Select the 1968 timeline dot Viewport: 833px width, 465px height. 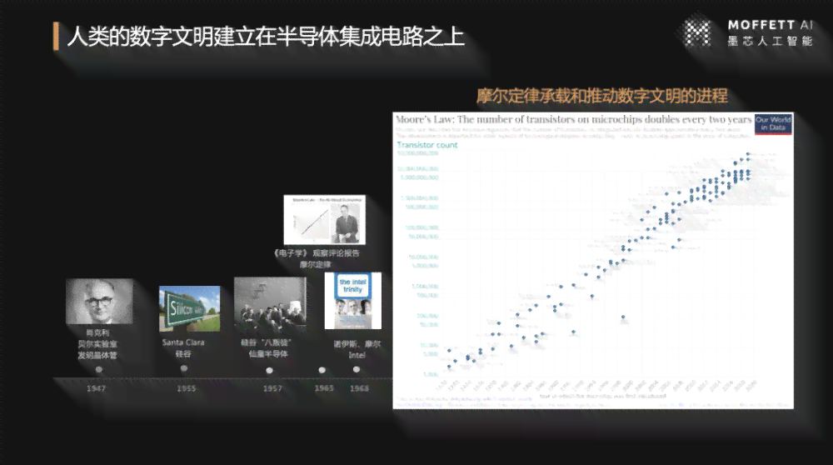[357, 369]
